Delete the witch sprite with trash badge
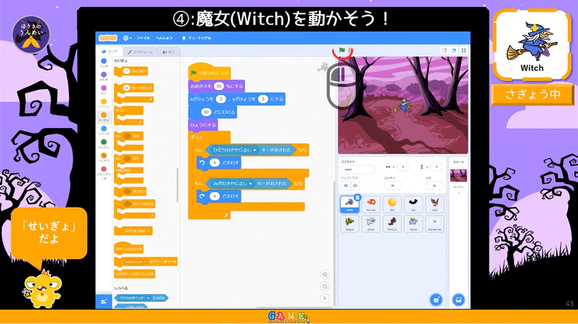 click(357, 198)
